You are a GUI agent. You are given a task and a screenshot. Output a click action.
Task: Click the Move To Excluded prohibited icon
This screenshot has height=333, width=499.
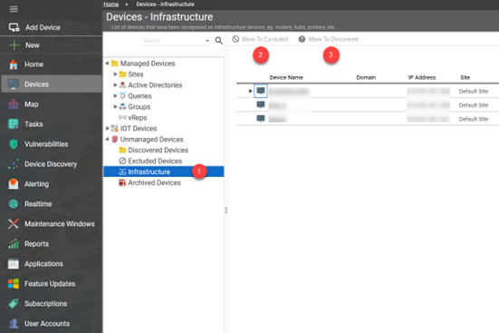coord(235,39)
